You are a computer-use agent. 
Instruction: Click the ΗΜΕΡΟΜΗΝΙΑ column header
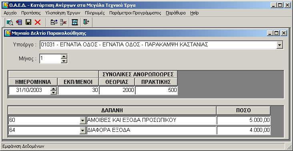click(33, 82)
